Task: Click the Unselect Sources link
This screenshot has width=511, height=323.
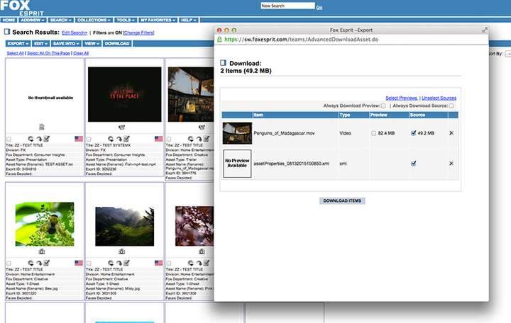Action: [x=439, y=98]
